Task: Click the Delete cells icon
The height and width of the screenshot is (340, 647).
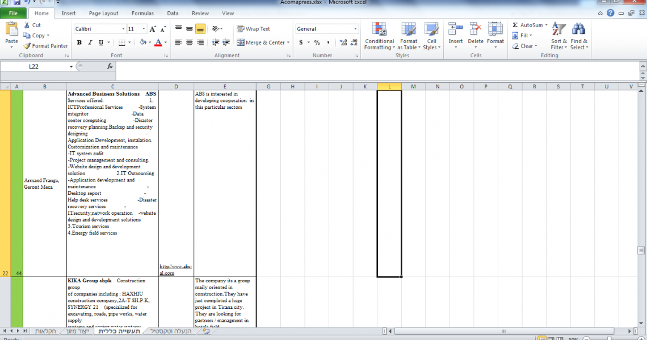Action: coord(476,29)
